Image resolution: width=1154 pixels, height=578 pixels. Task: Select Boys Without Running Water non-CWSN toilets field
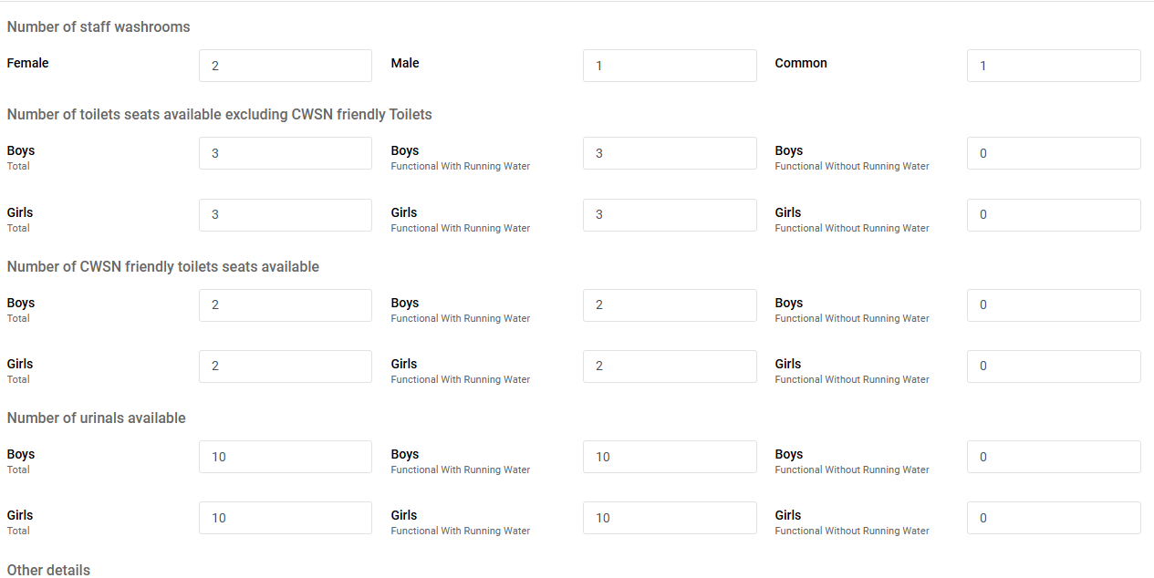pos(1053,153)
